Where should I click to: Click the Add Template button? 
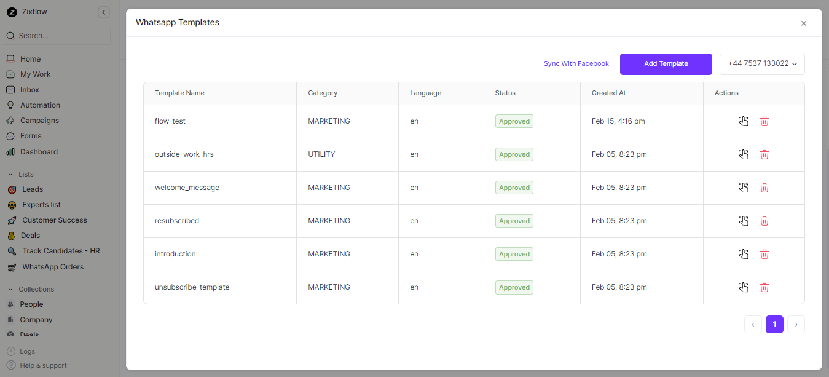tap(666, 64)
